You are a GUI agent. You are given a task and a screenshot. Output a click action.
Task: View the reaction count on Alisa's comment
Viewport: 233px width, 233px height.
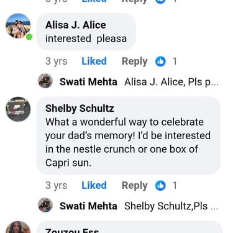tap(175, 62)
